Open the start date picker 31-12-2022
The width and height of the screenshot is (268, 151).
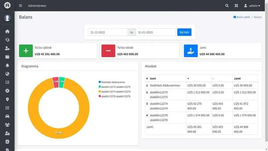pos(108,32)
